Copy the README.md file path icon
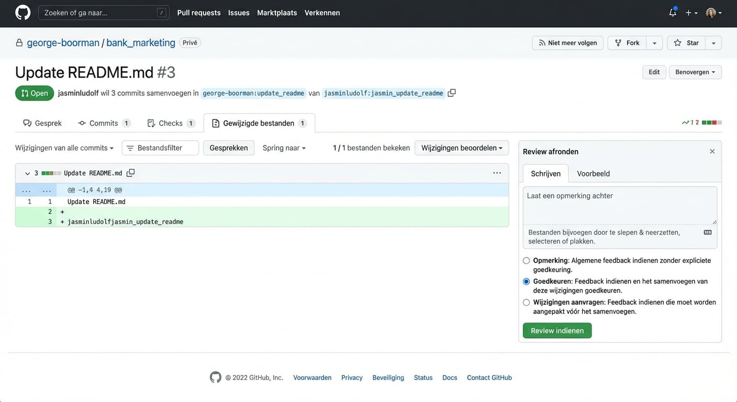Screen dimensions: 737x402 pos(131,173)
